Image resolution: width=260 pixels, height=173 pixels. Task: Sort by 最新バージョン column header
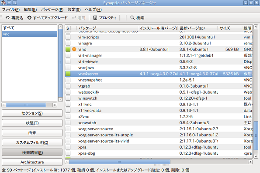[198, 28]
